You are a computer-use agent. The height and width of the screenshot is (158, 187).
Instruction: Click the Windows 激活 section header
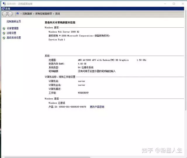pos(52,99)
